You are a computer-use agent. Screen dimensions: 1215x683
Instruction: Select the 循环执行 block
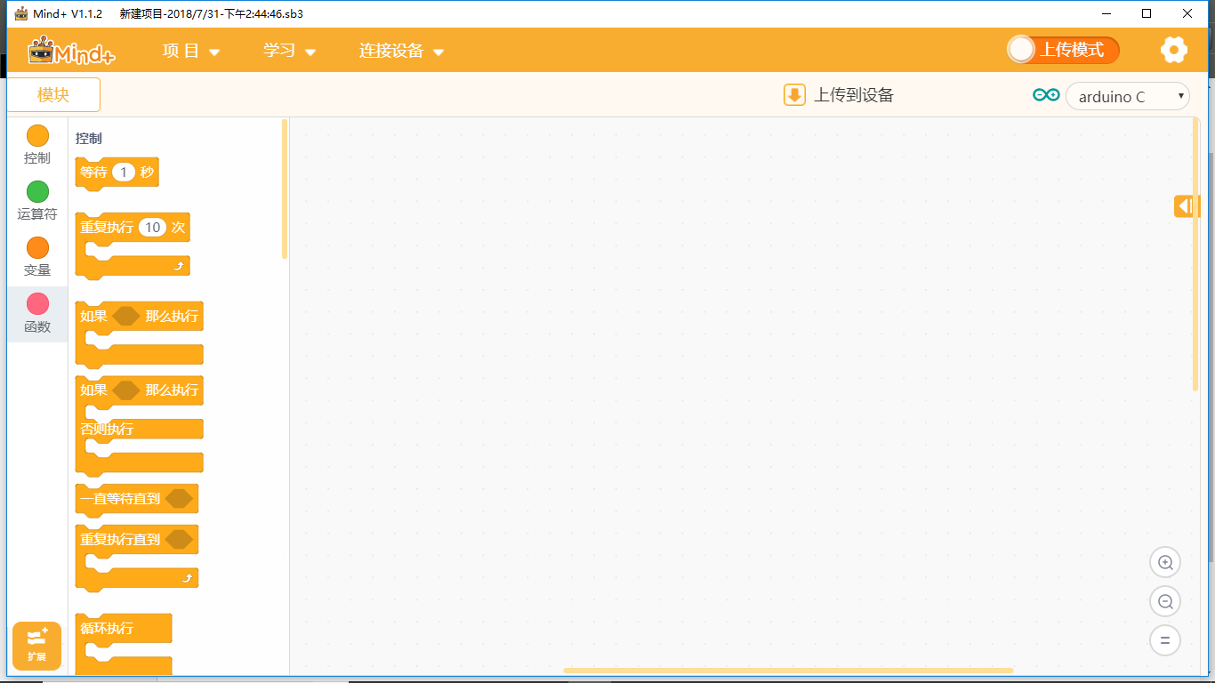pyautogui.click(x=124, y=644)
